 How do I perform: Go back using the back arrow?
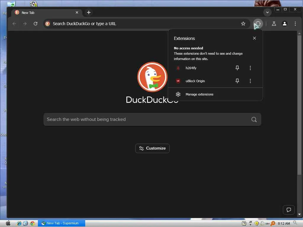pos(14,24)
